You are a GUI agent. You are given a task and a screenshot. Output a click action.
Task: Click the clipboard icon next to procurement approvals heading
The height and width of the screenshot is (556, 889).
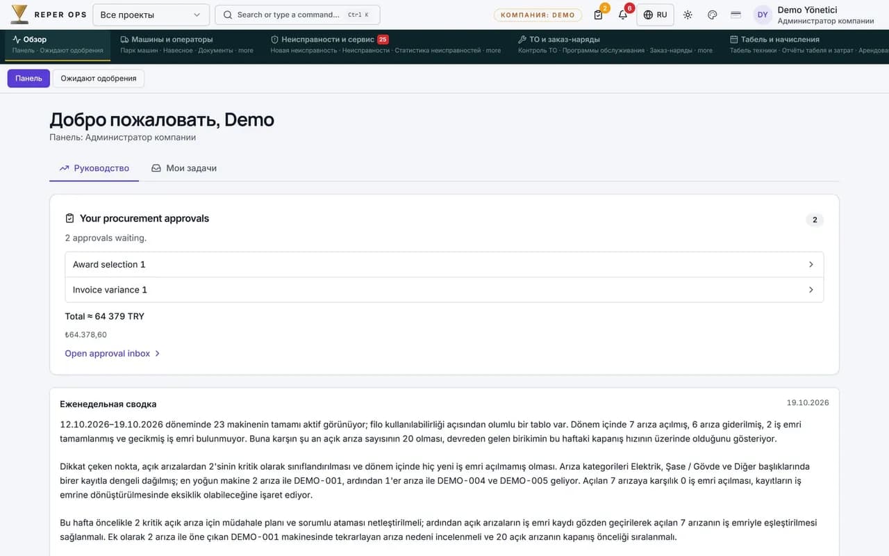tap(69, 218)
